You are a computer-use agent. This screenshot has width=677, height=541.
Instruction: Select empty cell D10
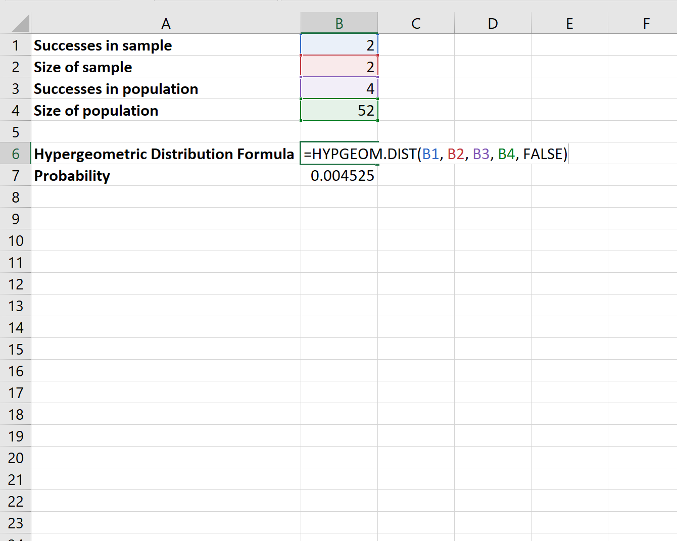tap(492, 240)
